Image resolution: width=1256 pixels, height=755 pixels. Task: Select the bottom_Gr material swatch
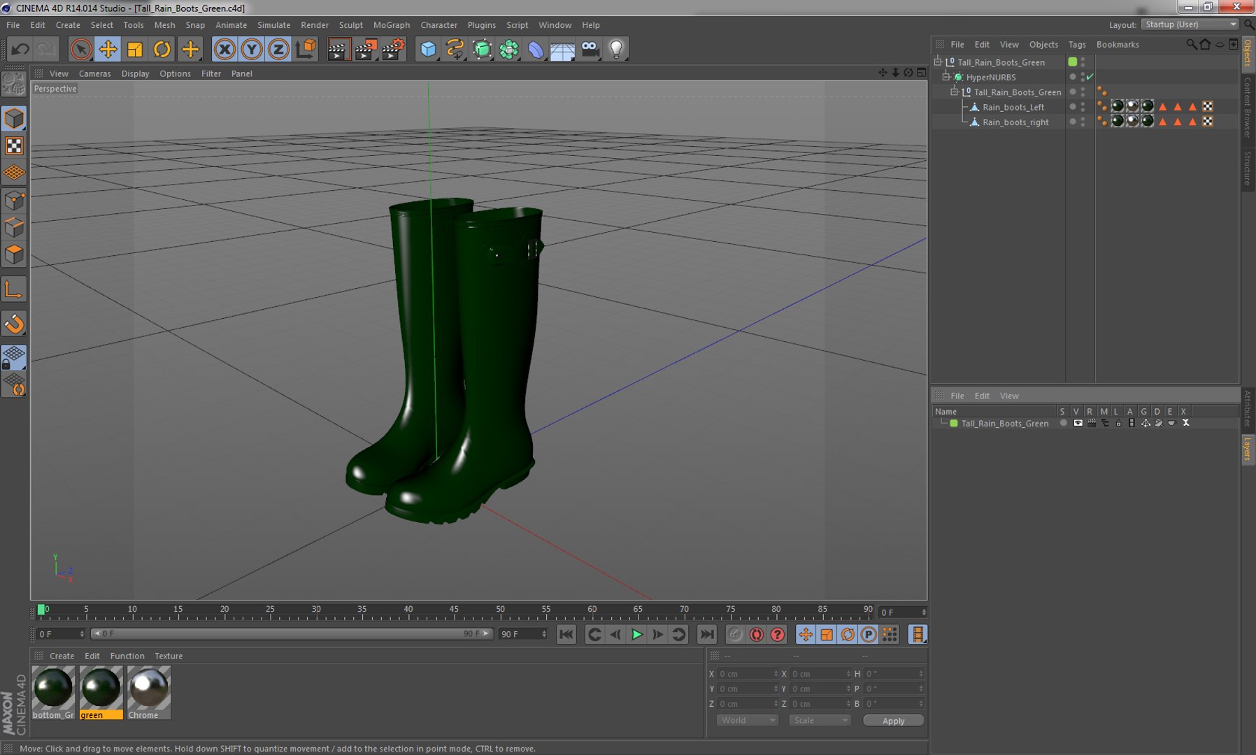[53, 692]
